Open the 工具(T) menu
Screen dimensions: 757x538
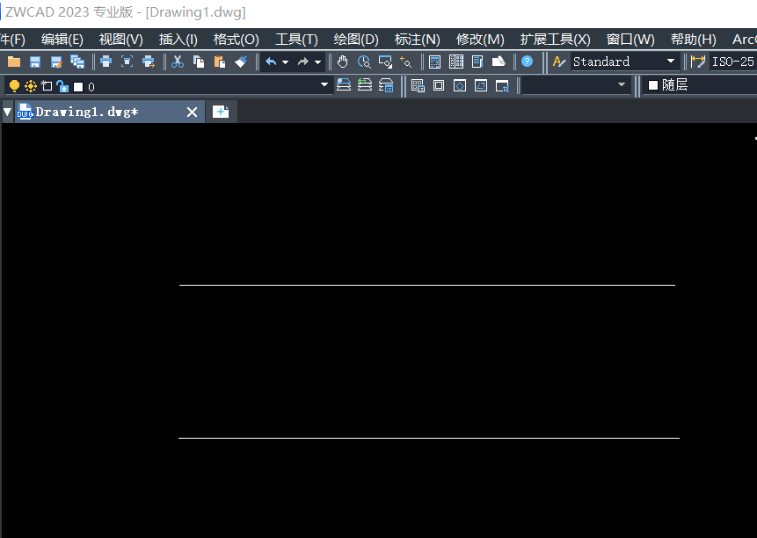click(x=296, y=39)
